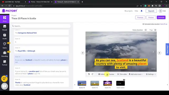Share this page from address bar
This screenshot has height=95, width=169.
(x=137, y=6)
